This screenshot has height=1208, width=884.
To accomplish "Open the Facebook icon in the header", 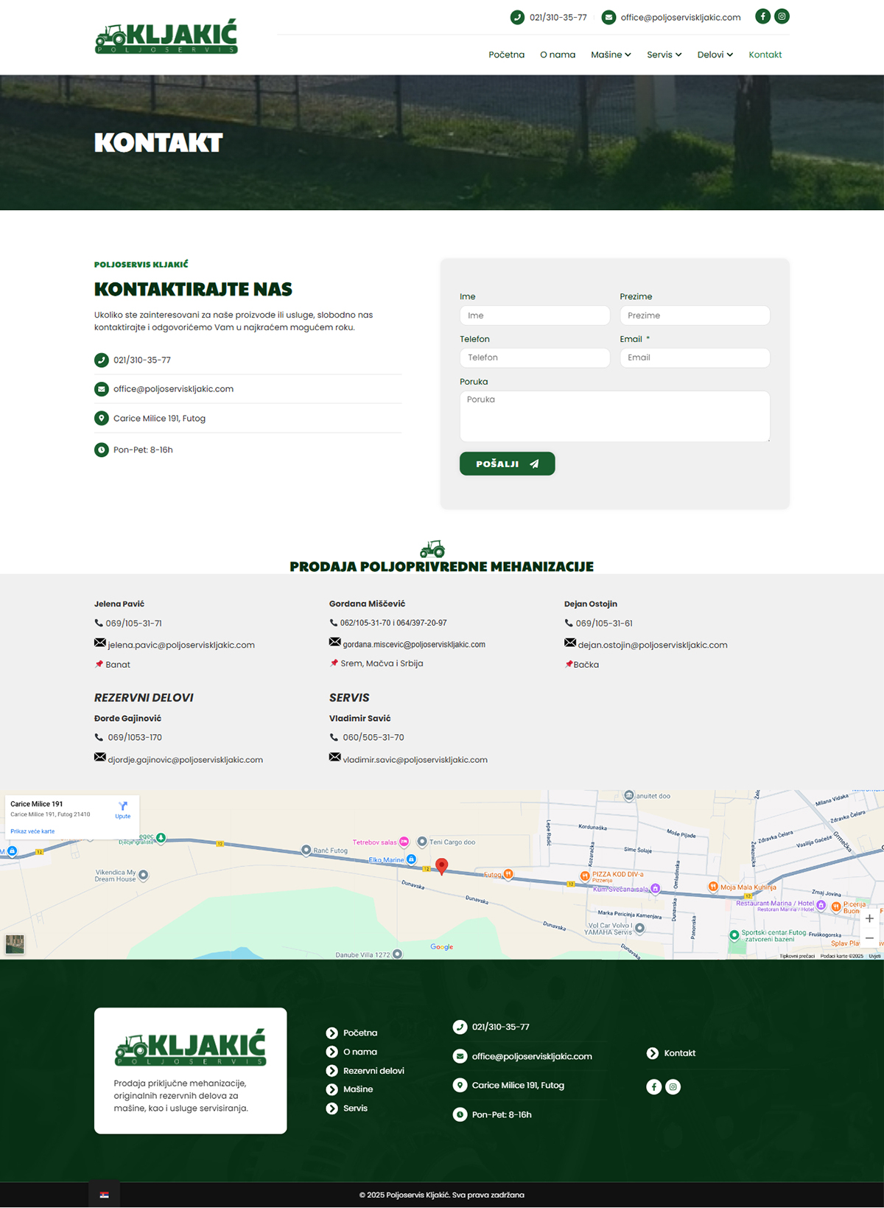I will click(x=763, y=16).
